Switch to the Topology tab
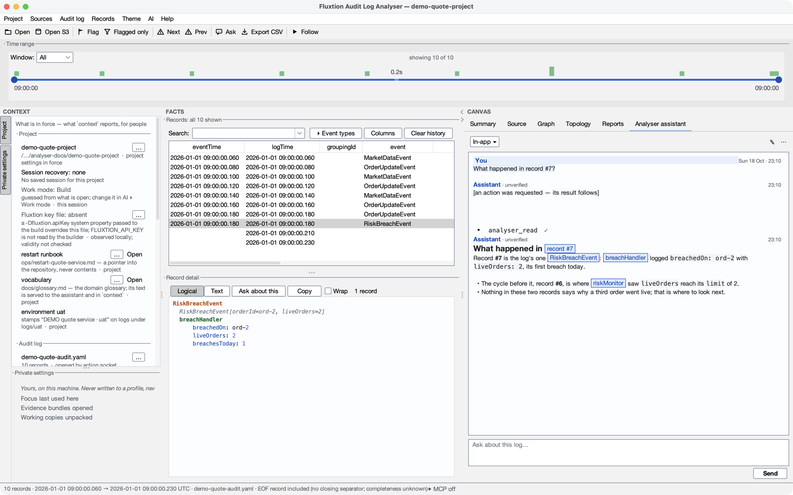 click(578, 124)
